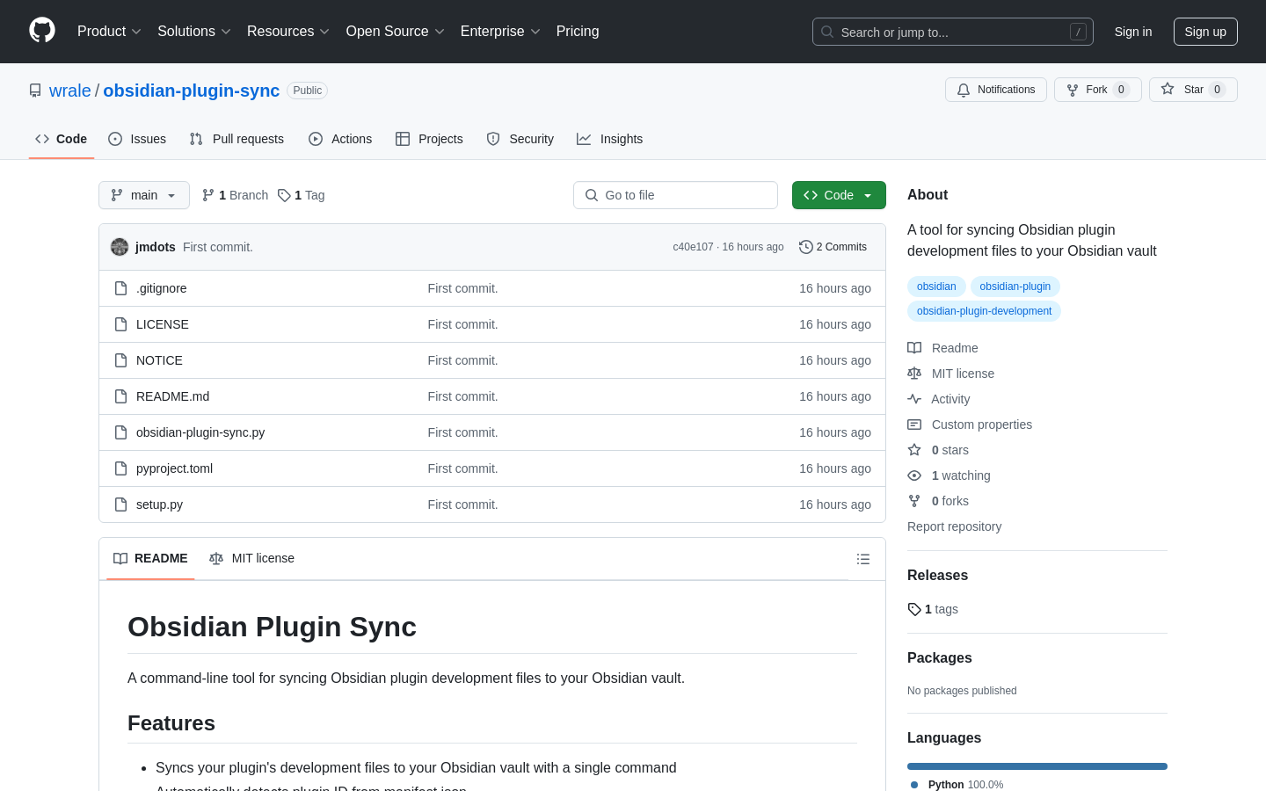Click the obsidian-plugin topic tag
1266x791 pixels.
click(x=1015, y=287)
